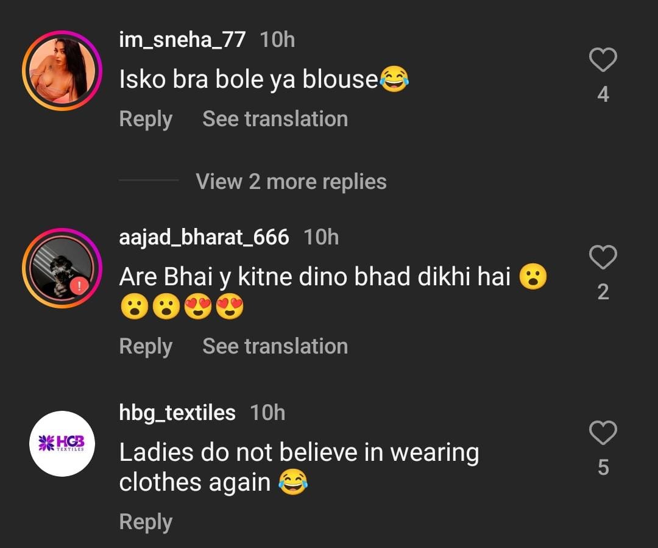Open the hbg_textiles username link
Screen dimensions: 658x548
177,413
